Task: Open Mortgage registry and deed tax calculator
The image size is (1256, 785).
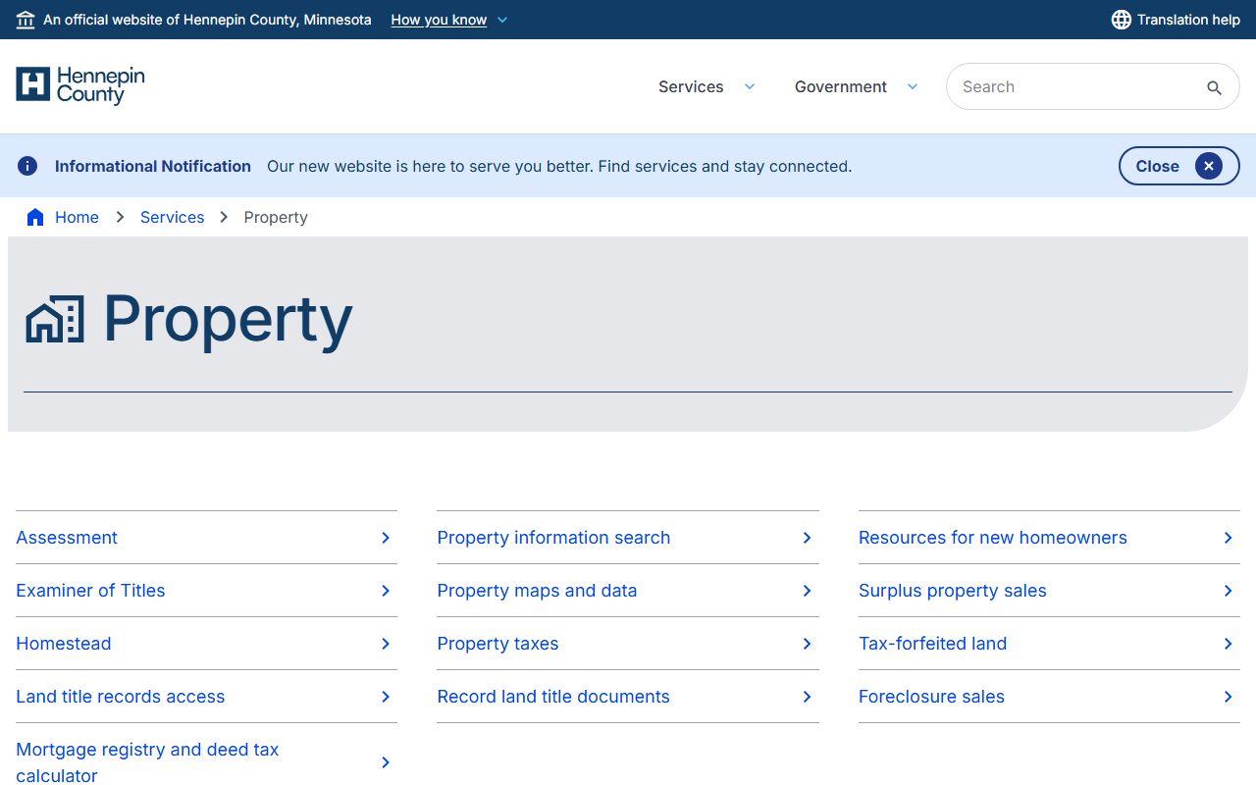Action: point(147,761)
